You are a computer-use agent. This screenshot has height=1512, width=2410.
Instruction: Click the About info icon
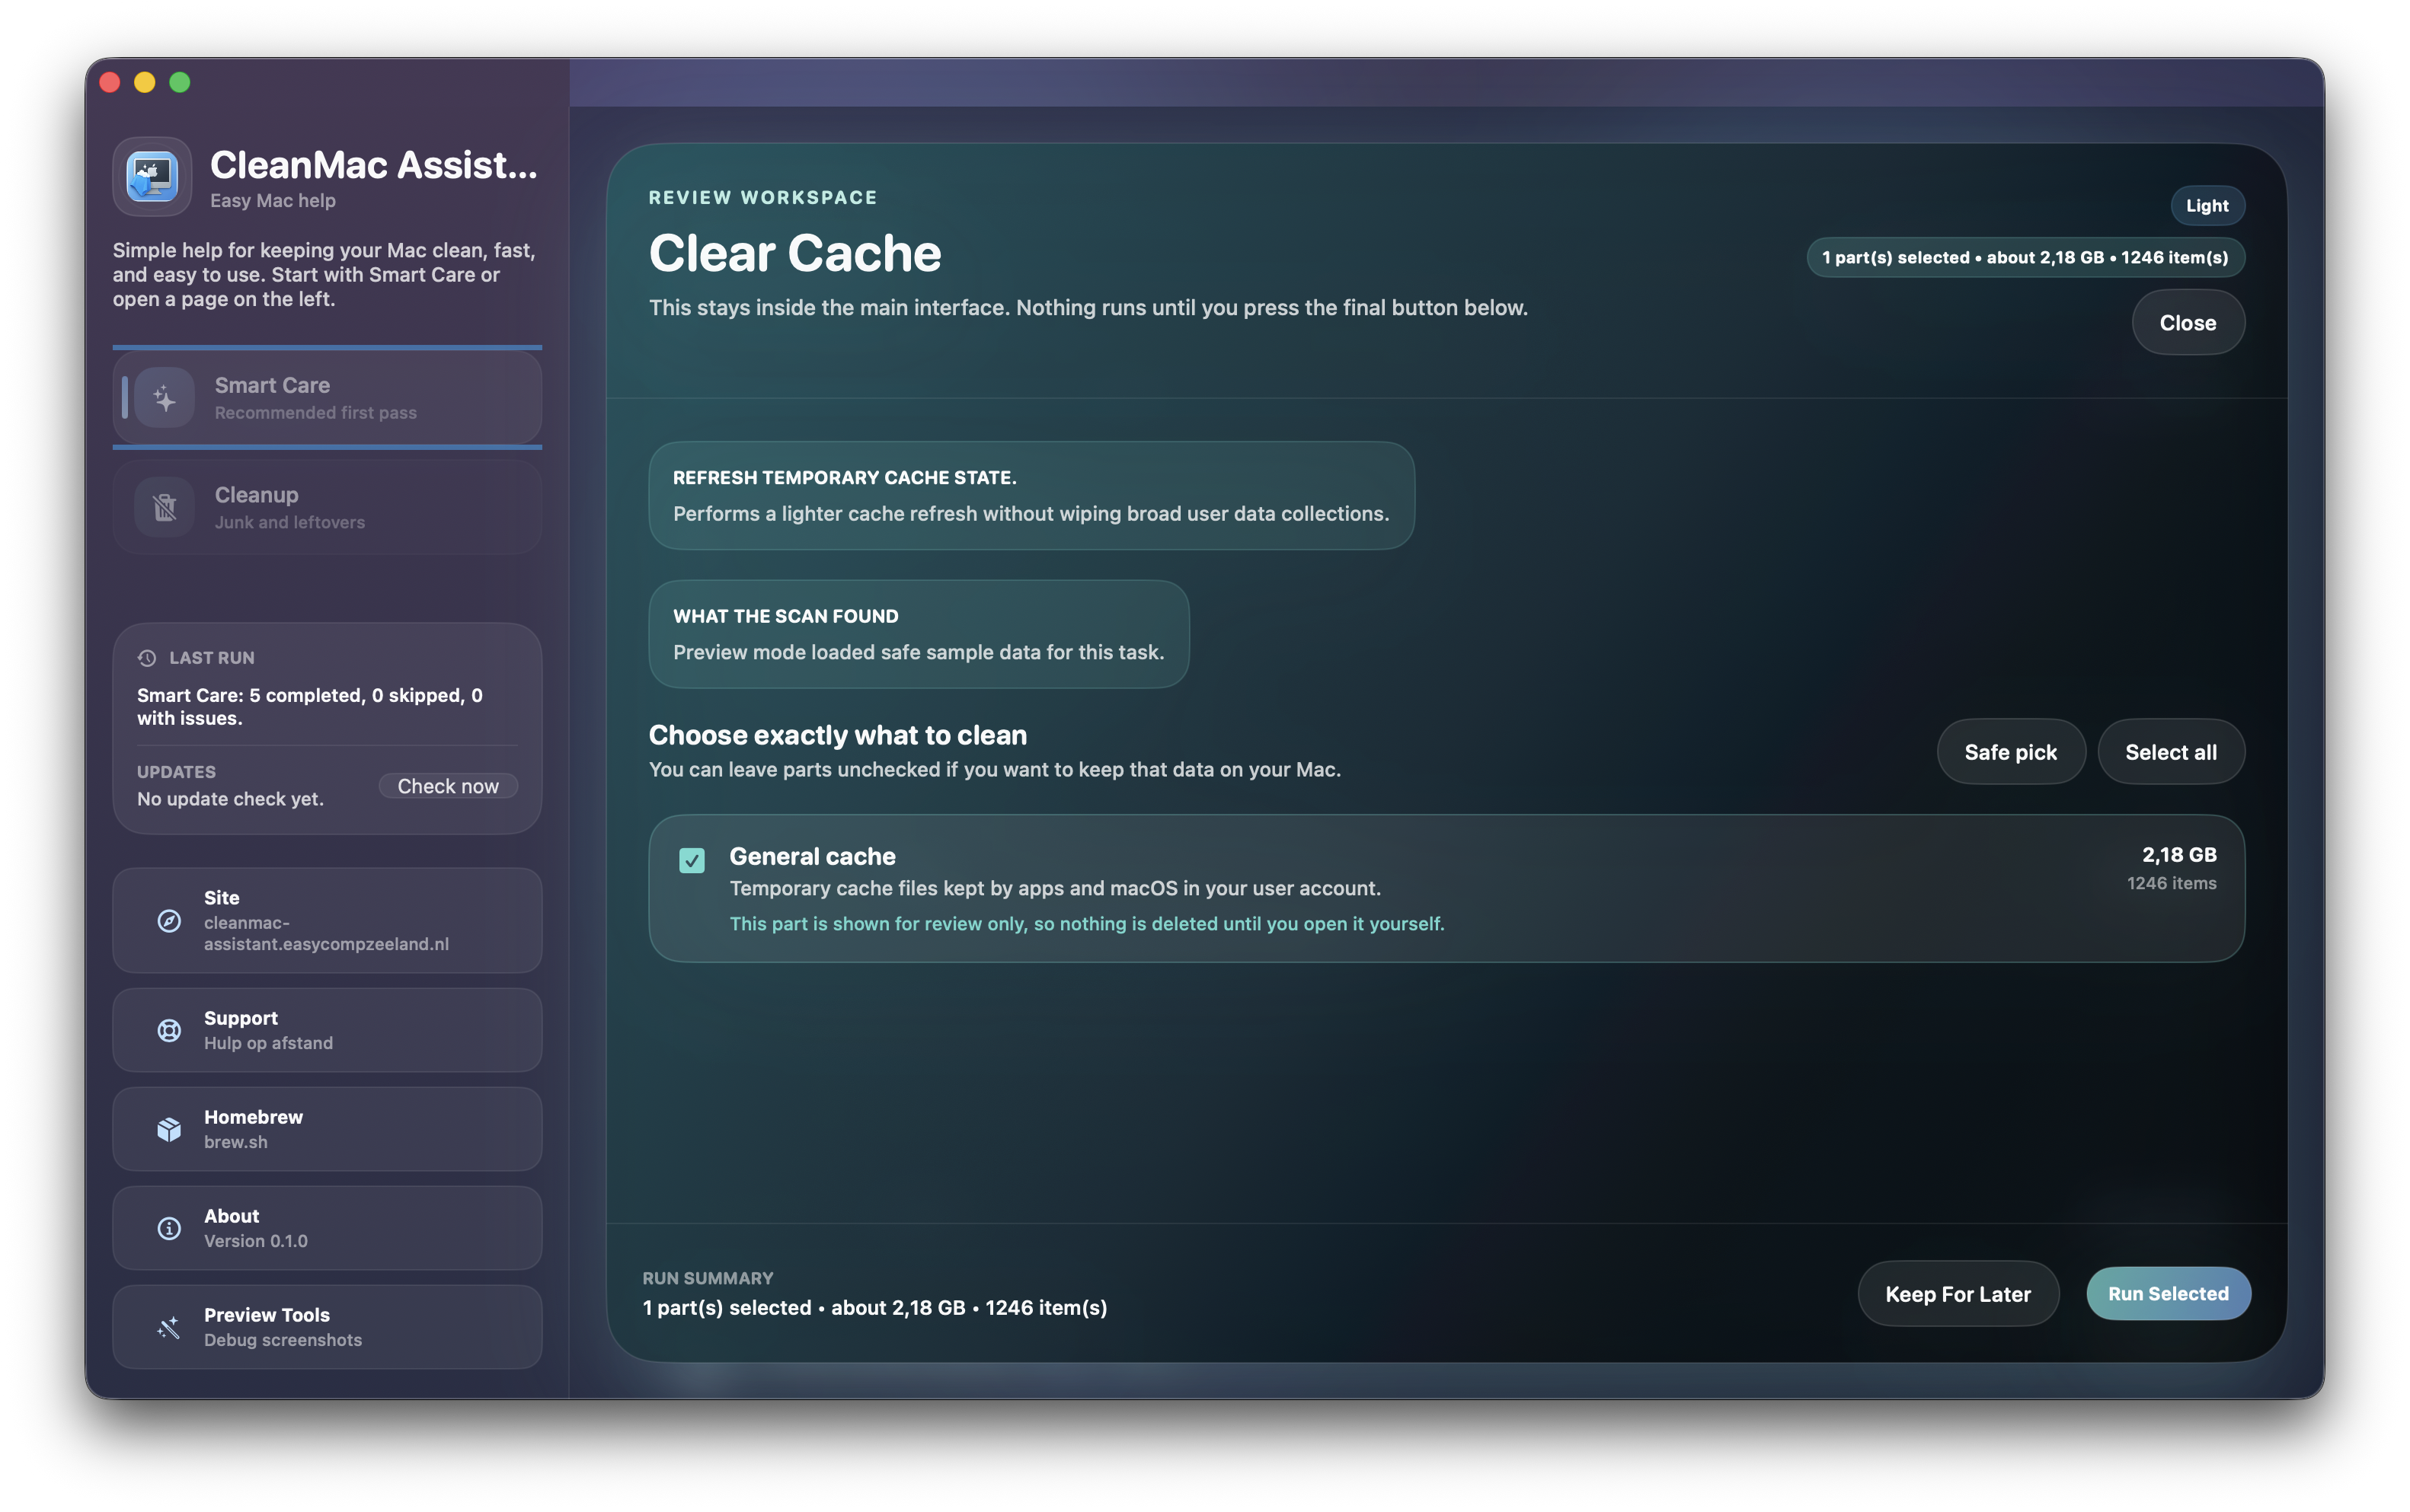pos(169,1228)
